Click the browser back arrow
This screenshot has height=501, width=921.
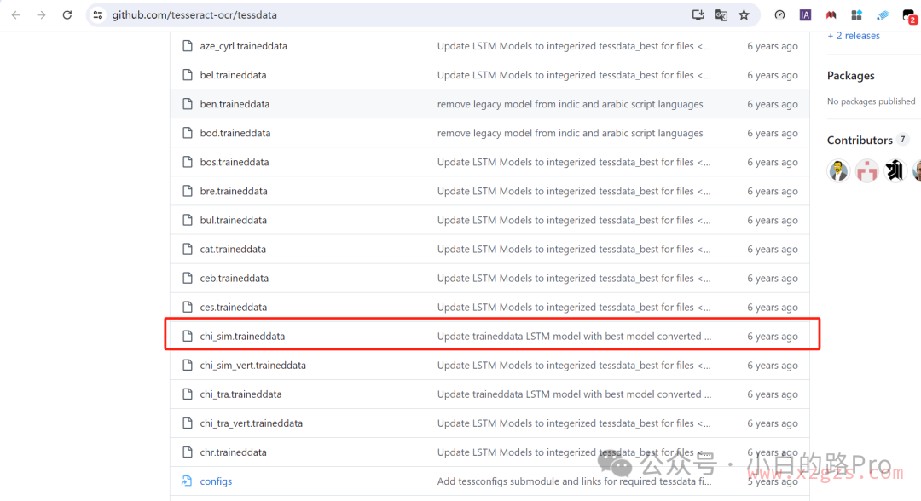[x=15, y=15]
